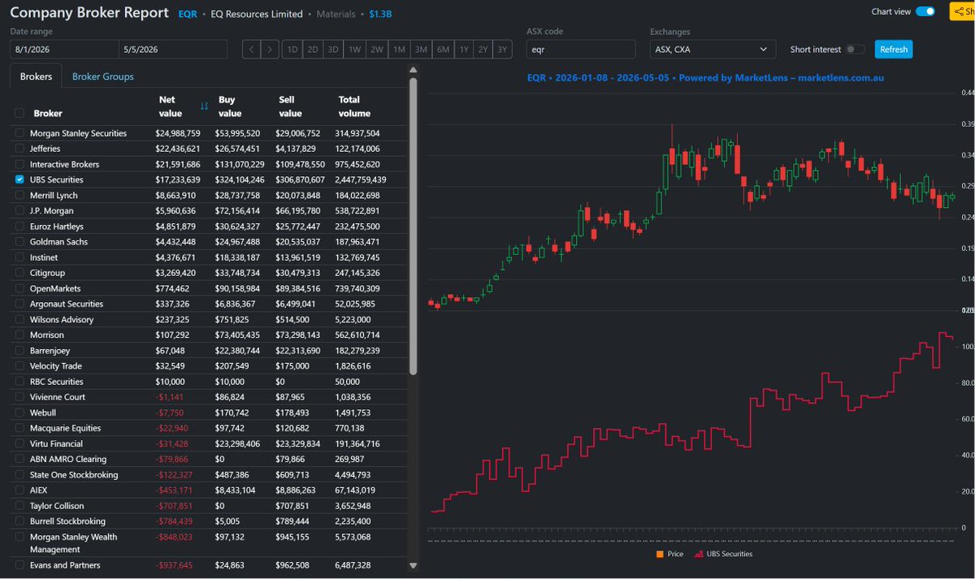
Task: Select the Evans and Partners row name
Action: point(65,565)
